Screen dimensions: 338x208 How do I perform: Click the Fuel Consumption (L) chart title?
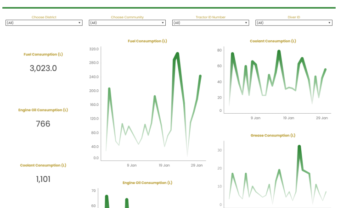(x=147, y=41)
